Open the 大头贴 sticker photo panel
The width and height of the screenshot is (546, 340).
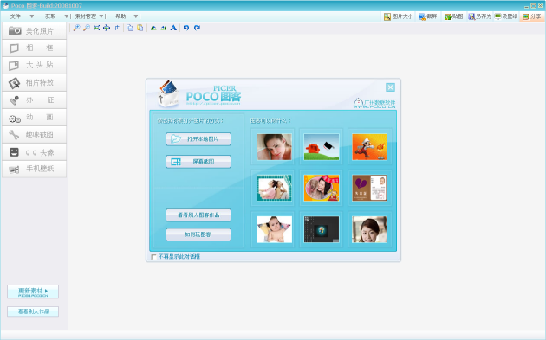[x=34, y=66]
